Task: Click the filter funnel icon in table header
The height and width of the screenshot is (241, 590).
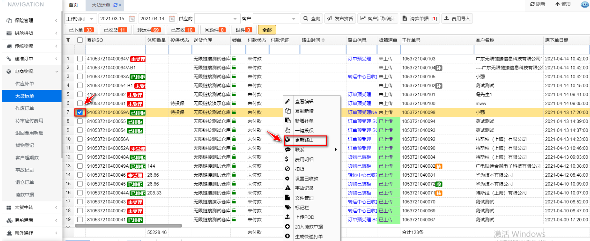Action: point(68,40)
